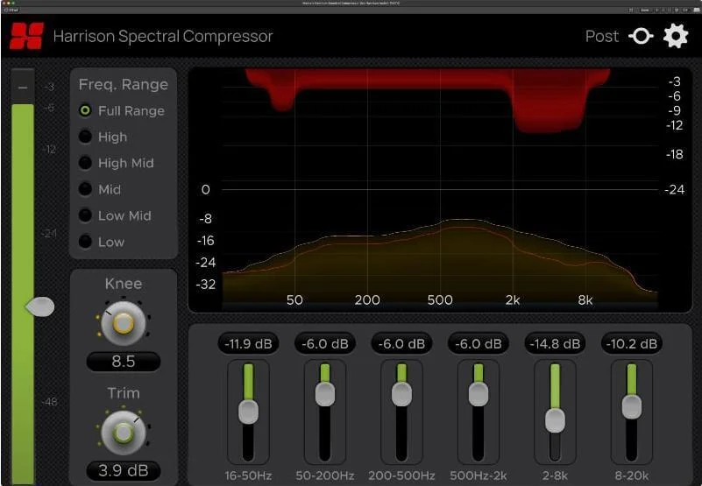Click the -6.0 dB box above 500Hz-2k
Screen dimensions: 702x486
coord(479,343)
